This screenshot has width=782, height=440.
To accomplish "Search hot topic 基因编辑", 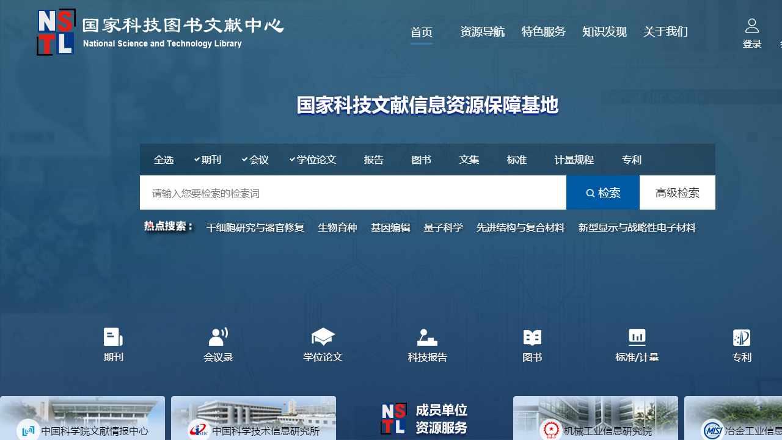I will point(390,228).
